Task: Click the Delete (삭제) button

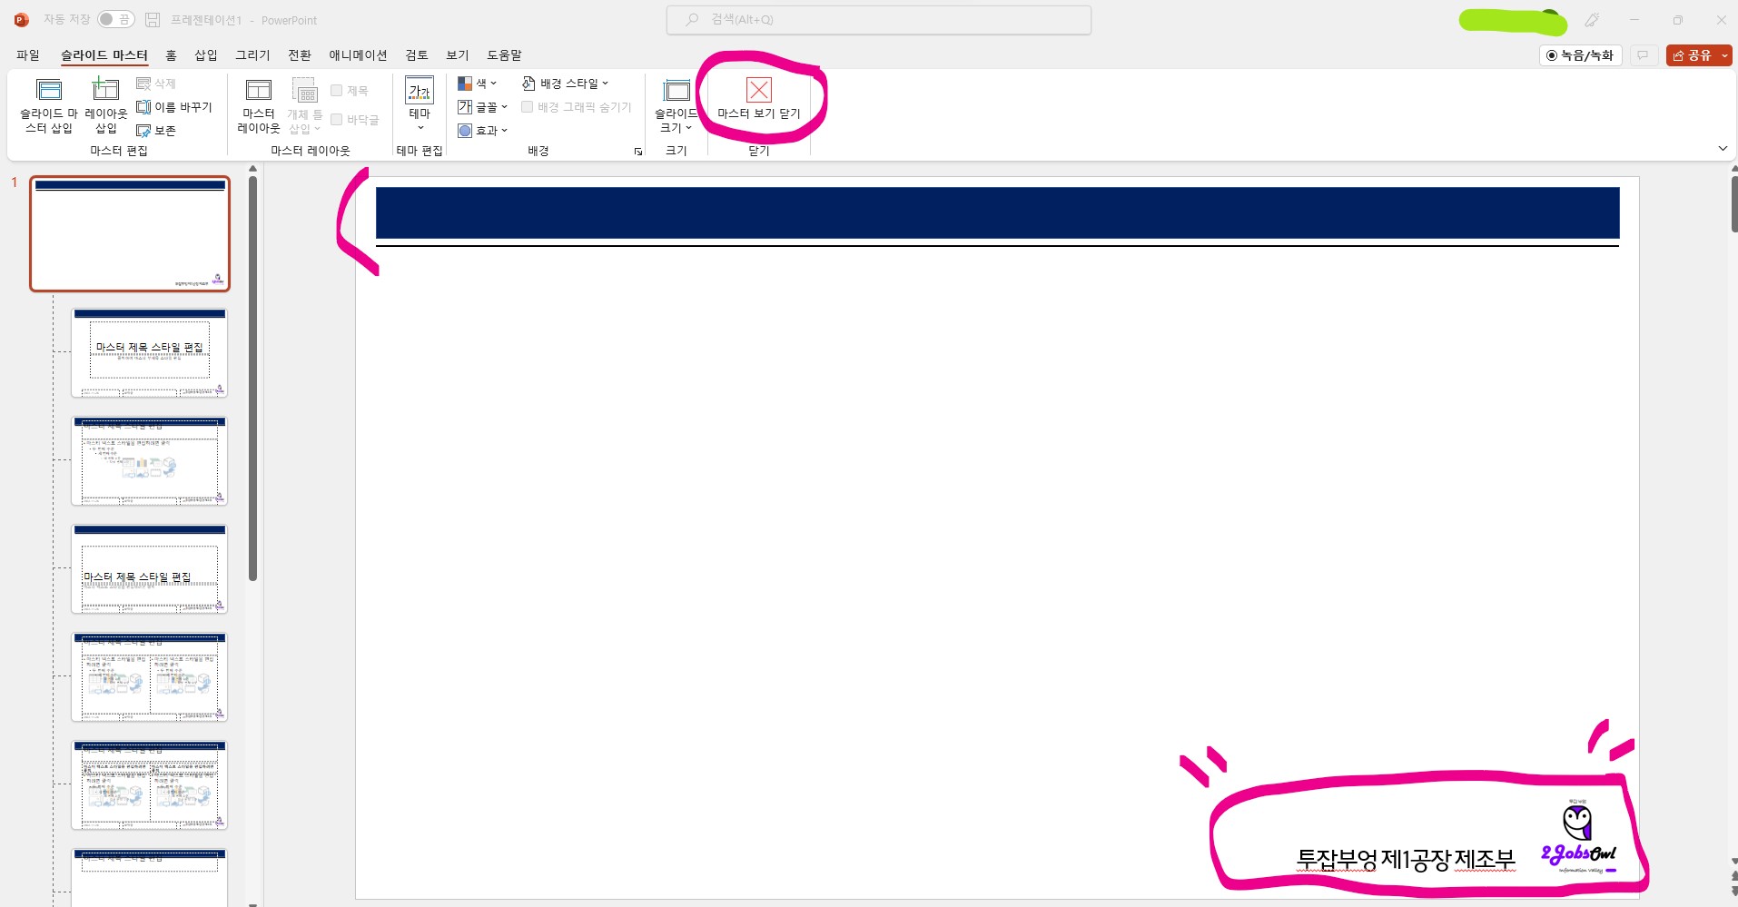Action: pos(155,84)
